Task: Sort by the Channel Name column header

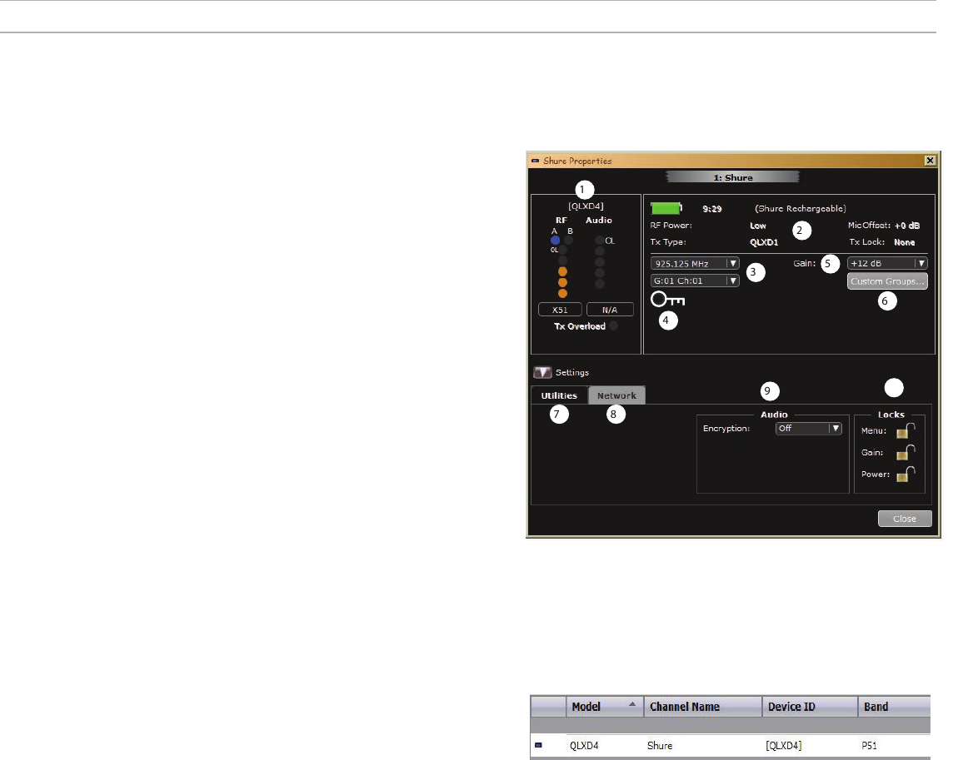Action: pos(702,706)
